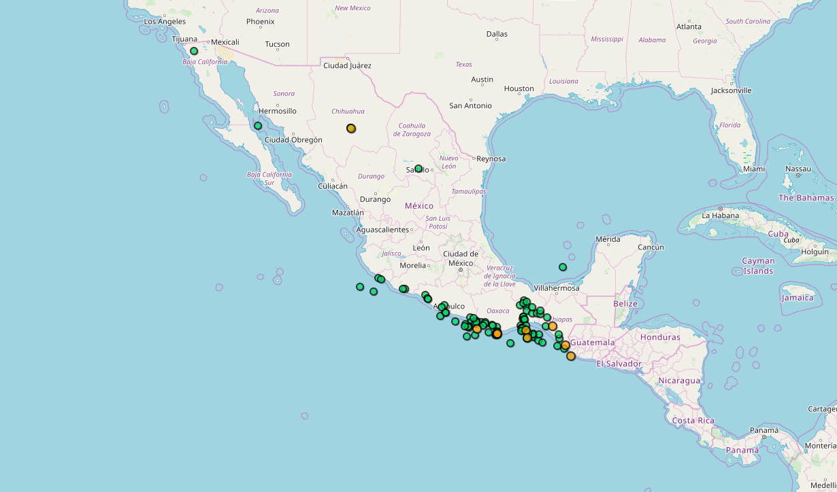Viewport: 837px width, 492px height.
Task: Select the Louisiana label
Action: coord(563,82)
